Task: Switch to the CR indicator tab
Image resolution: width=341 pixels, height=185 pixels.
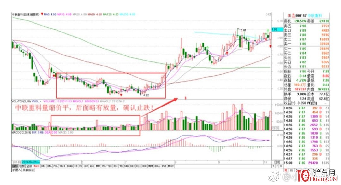Action: 76,166
